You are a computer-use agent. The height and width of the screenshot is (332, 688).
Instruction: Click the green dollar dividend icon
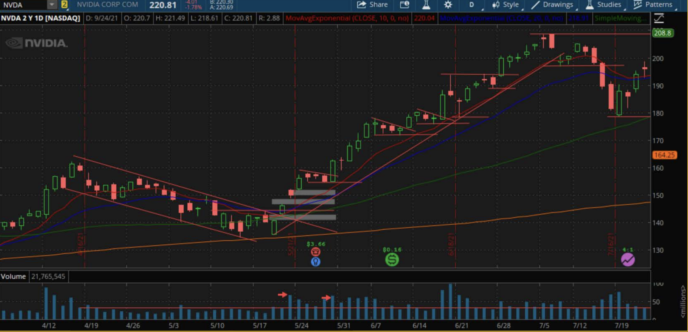click(x=392, y=260)
